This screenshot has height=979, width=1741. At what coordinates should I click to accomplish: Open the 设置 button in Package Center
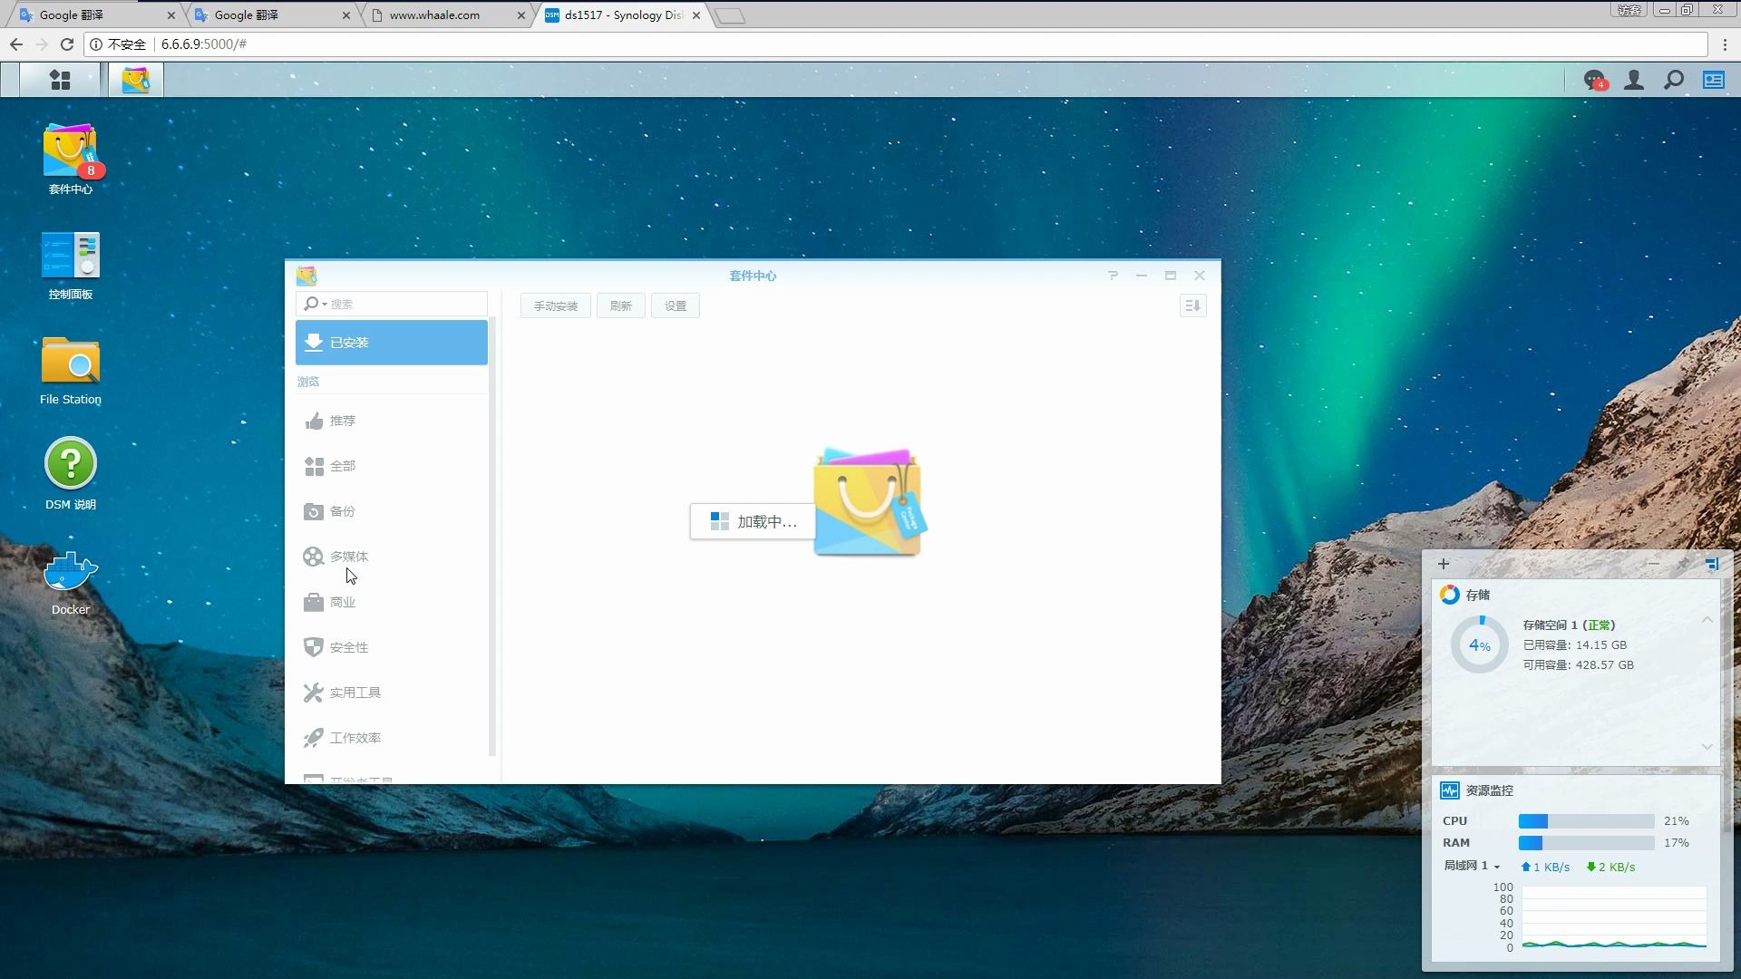coord(676,305)
